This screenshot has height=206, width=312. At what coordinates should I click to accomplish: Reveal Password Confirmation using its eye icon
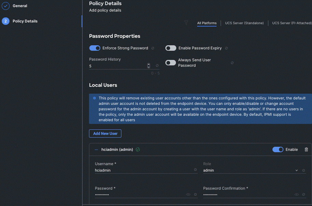[296, 194]
